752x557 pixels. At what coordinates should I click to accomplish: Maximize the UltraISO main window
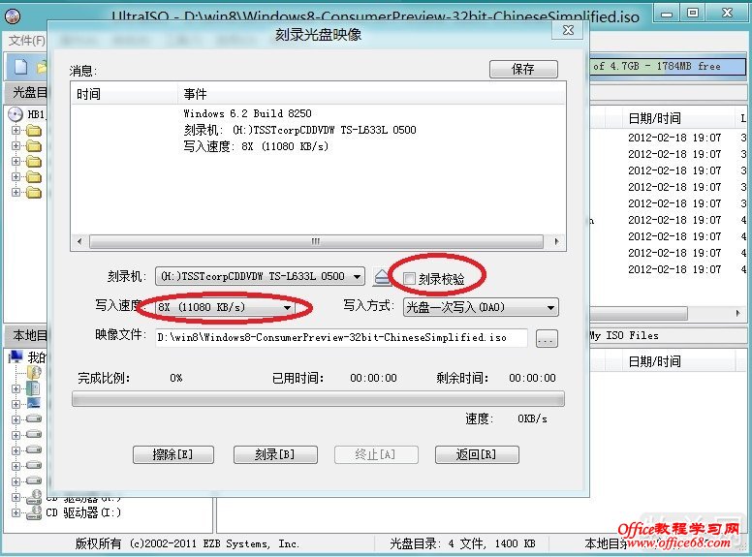coord(693,13)
